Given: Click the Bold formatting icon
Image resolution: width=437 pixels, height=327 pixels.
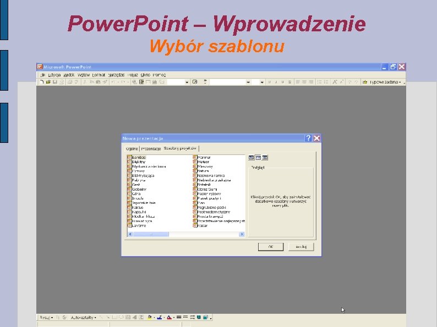Looking at the screenshot, I should point(270,82).
